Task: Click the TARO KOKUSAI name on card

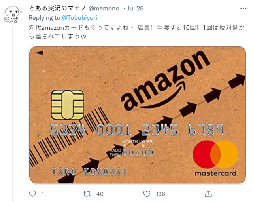Action: click(x=89, y=172)
